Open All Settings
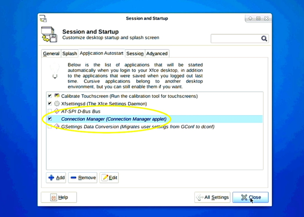This screenshot has height=217, width=304. (x=212, y=197)
